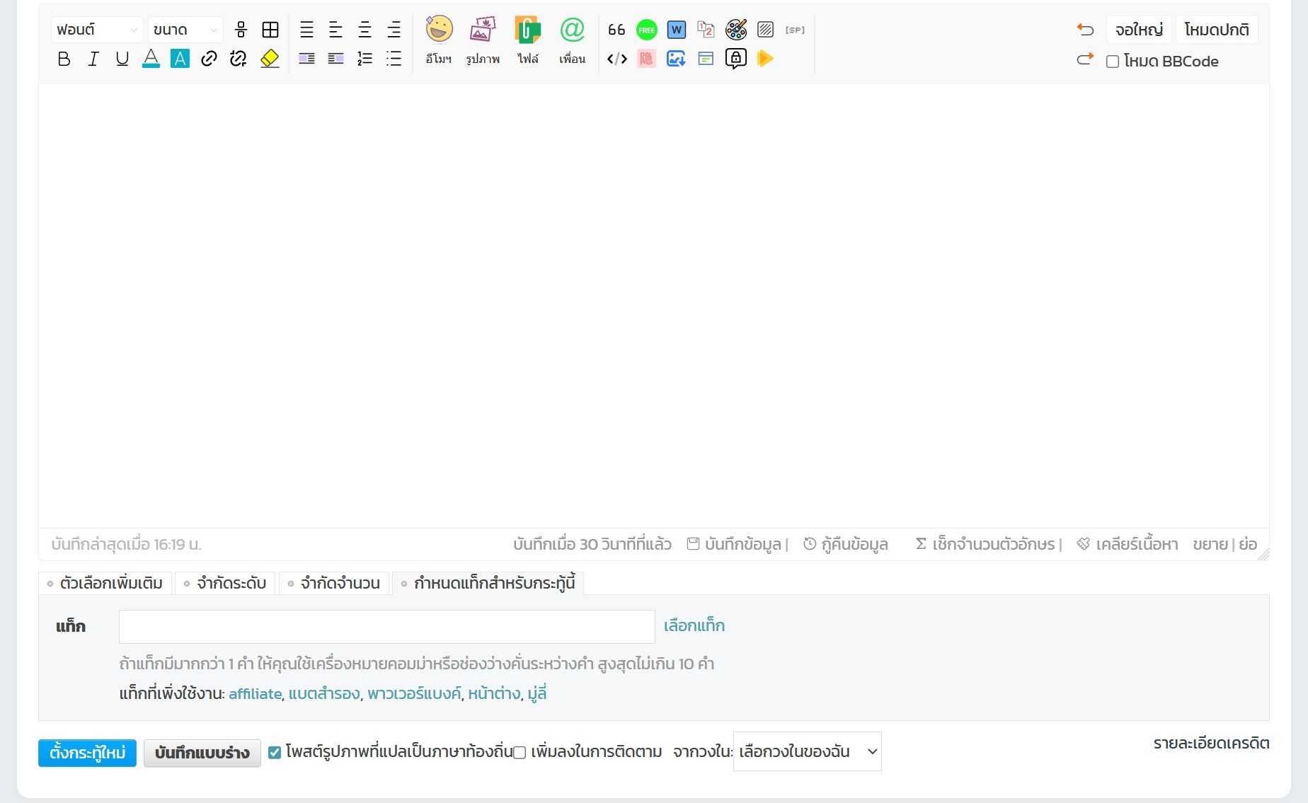Click the เลือกแท็ก link
The width and height of the screenshot is (1308, 803).
click(x=694, y=625)
